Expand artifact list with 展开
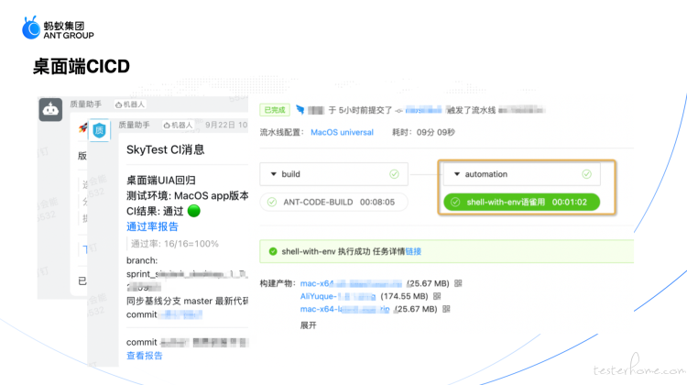Image resolution: width=687 pixels, height=385 pixels. click(308, 325)
